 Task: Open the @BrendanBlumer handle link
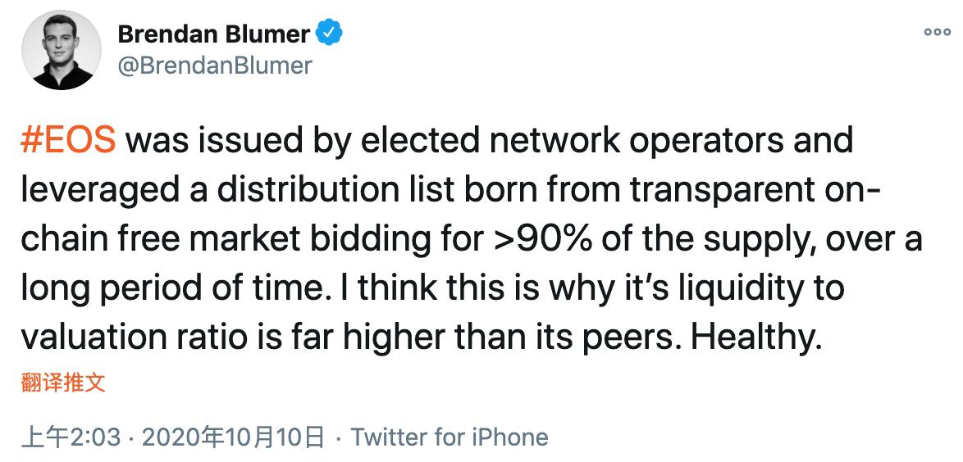(215, 65)
